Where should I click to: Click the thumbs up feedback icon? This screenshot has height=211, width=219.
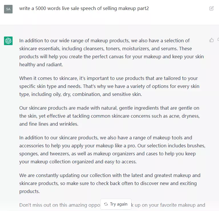(x=211, y=40)
